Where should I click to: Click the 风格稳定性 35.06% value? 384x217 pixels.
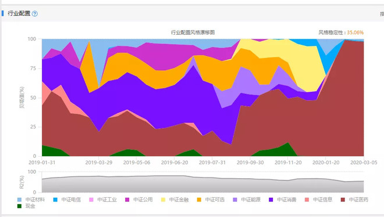click(355, 32)
